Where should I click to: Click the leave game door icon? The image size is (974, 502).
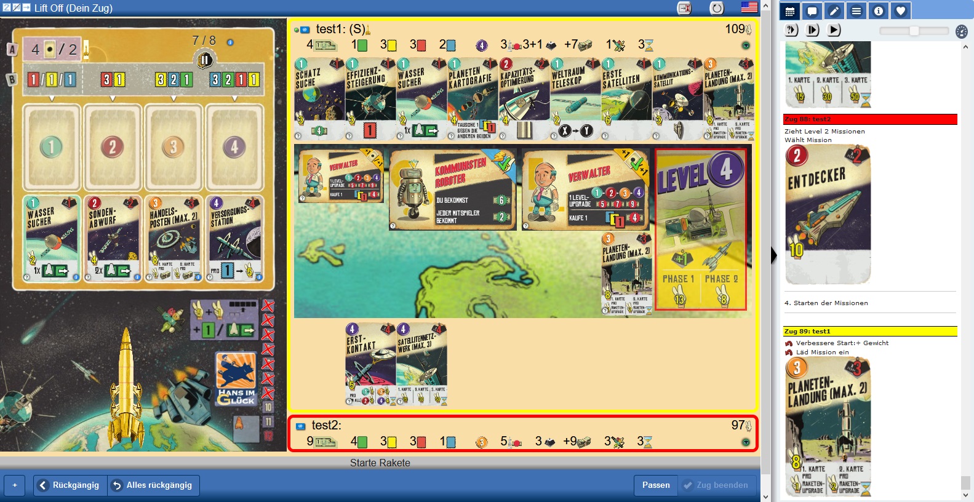coord(684,8)
